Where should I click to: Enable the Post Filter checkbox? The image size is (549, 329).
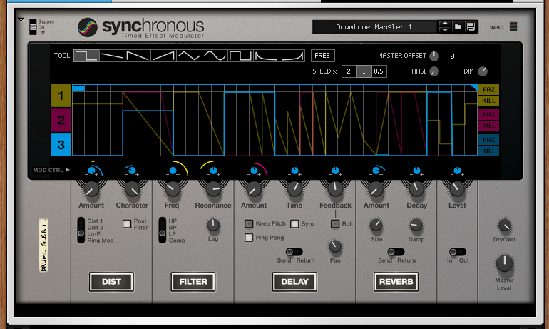[127, 223]
